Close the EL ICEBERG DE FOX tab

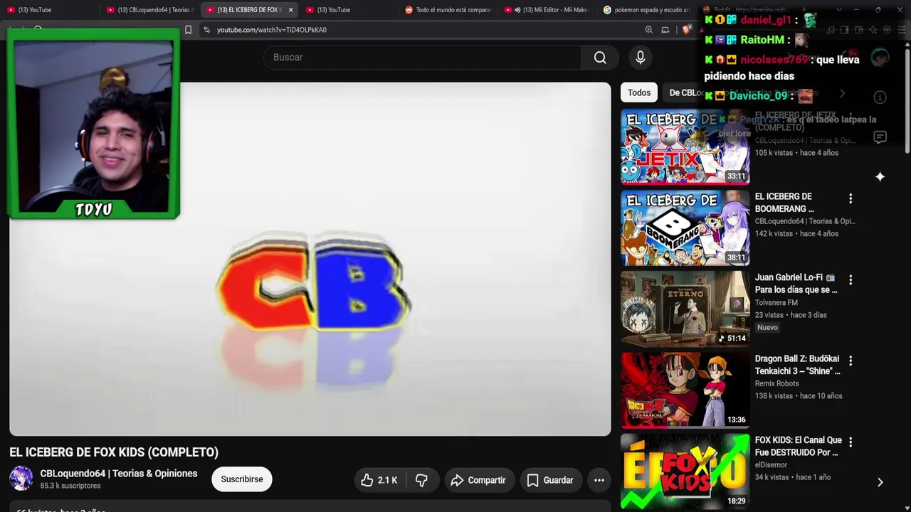click(290, 10)
